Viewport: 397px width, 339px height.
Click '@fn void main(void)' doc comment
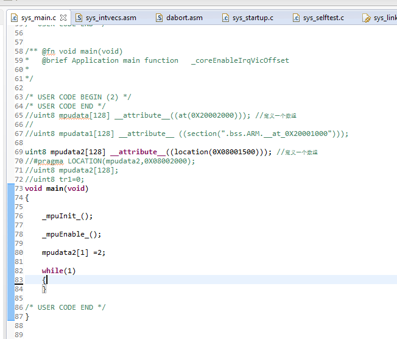(82, 51)
